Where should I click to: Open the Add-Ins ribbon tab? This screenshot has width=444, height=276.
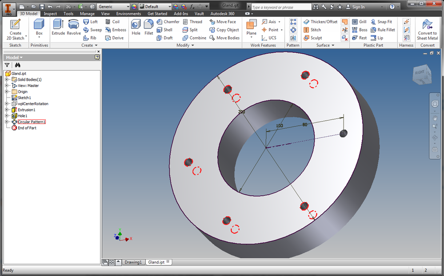coord(181,14)
